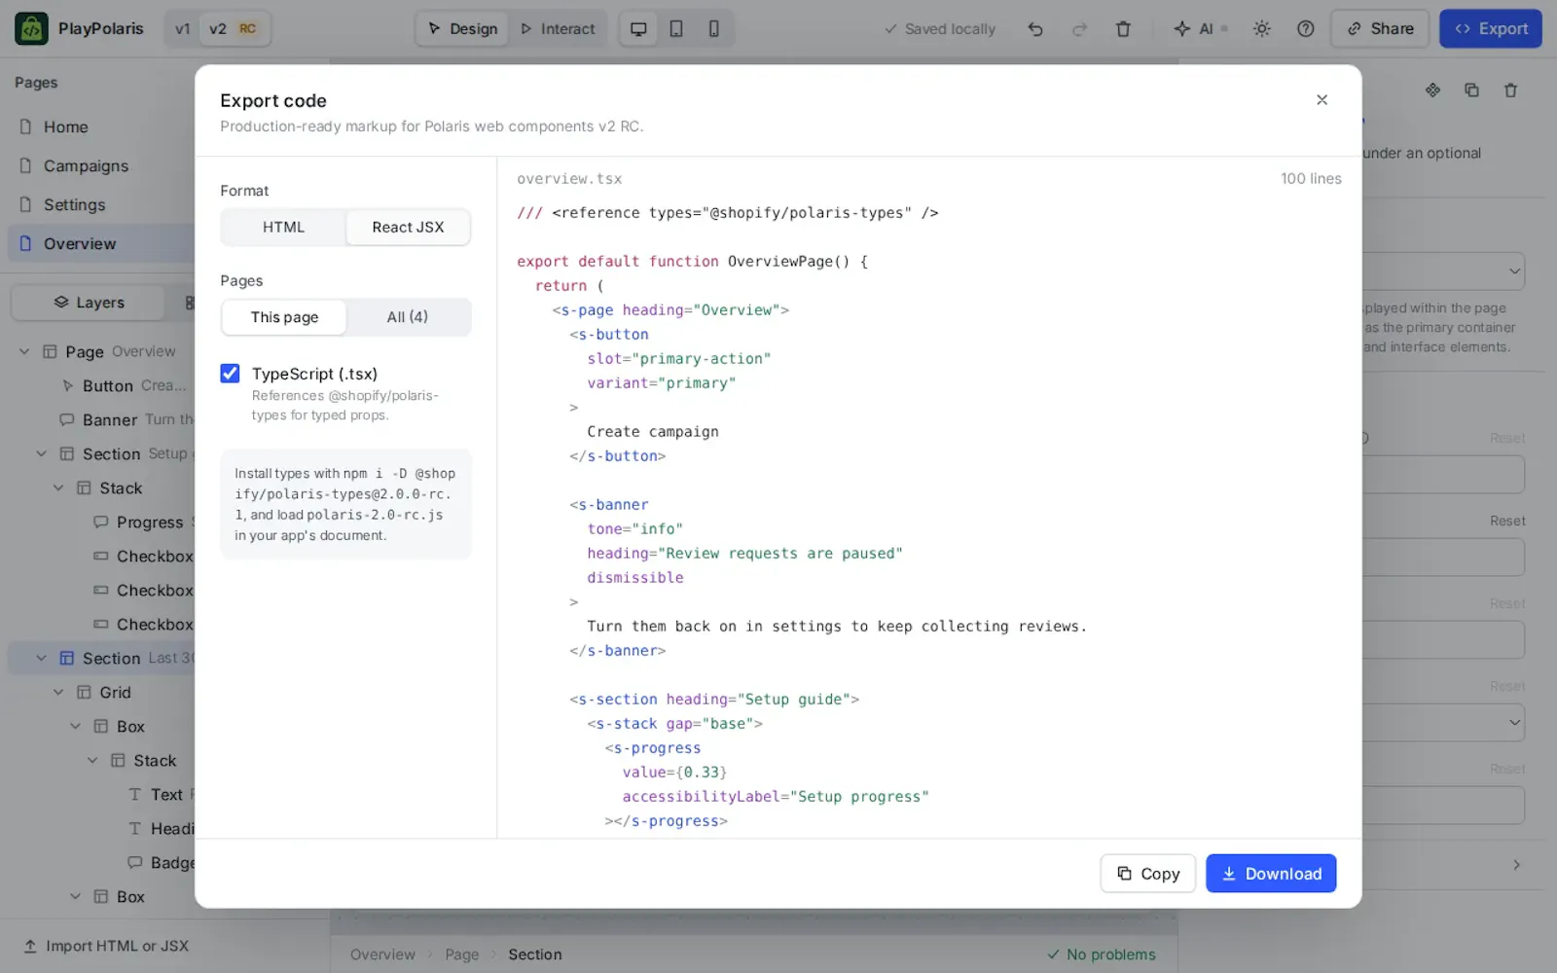Select All (4) pages scope
The image size is (1557, 973).
coord(407,317)
